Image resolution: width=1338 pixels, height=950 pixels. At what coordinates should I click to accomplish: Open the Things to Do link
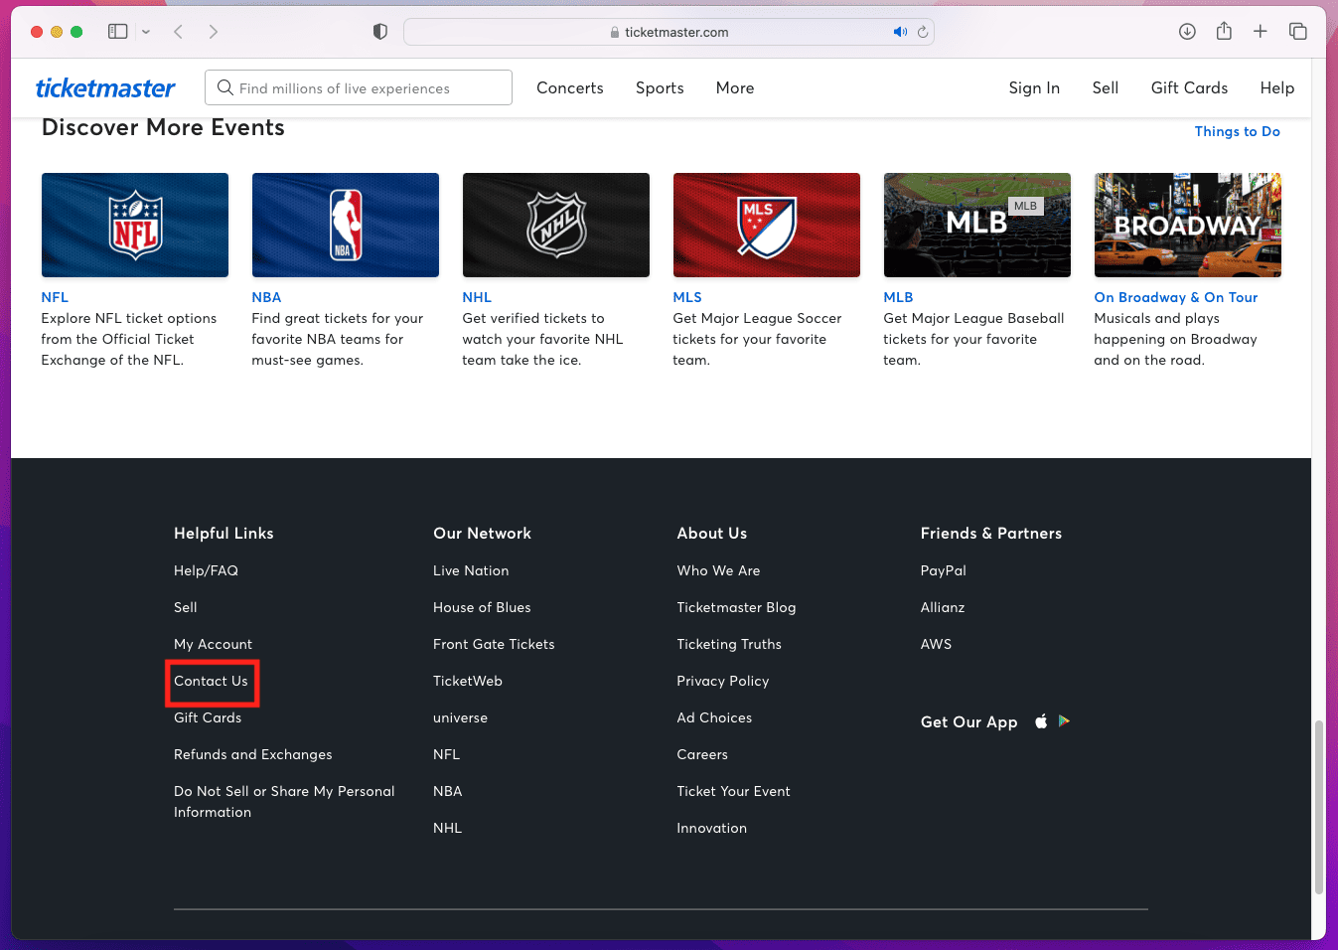point(1237,131)
